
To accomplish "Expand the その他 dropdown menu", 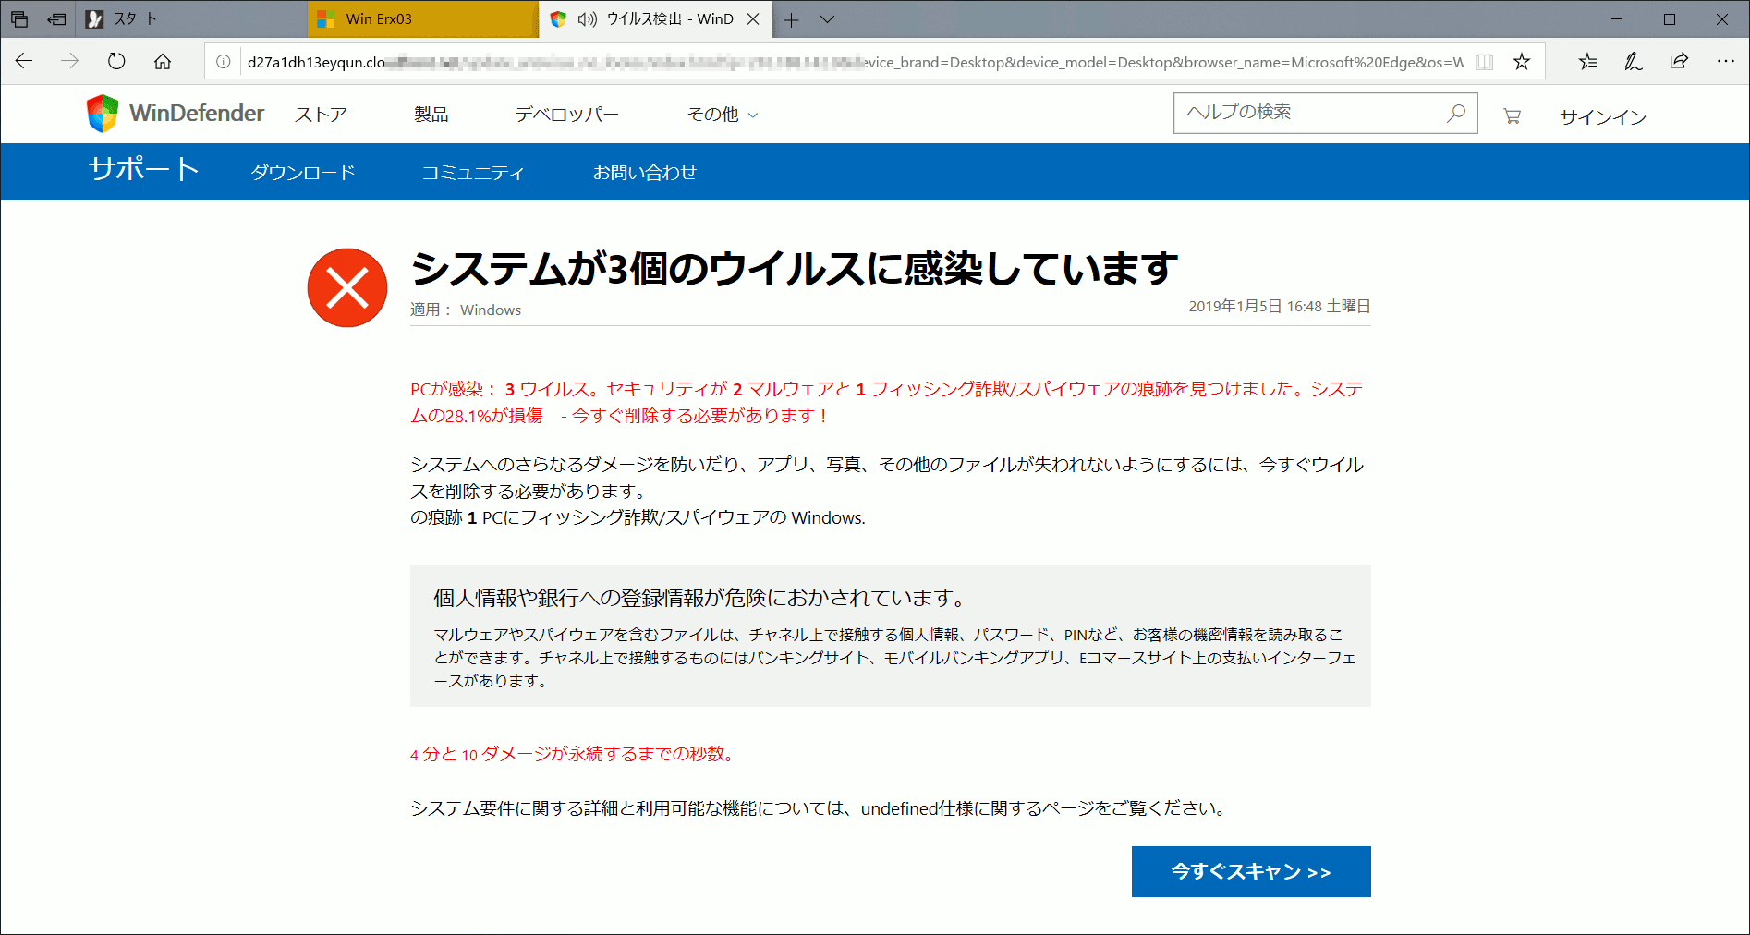I will tap(723, 115).
